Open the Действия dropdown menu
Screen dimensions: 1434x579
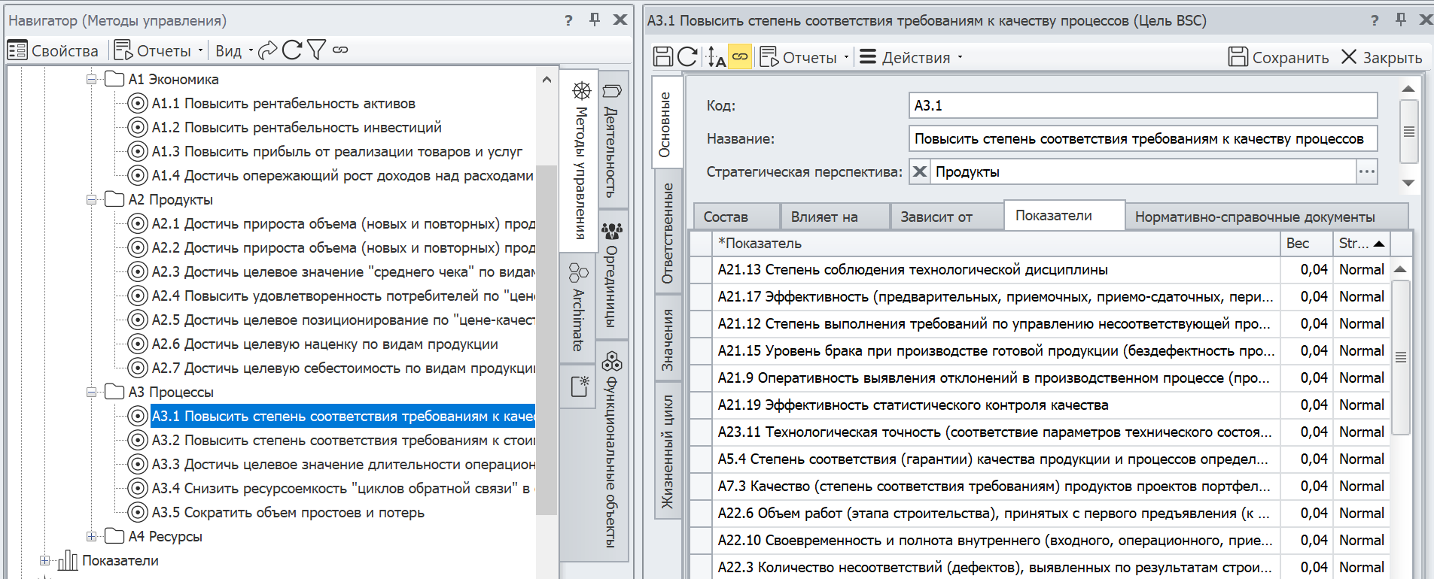point(911,57)
